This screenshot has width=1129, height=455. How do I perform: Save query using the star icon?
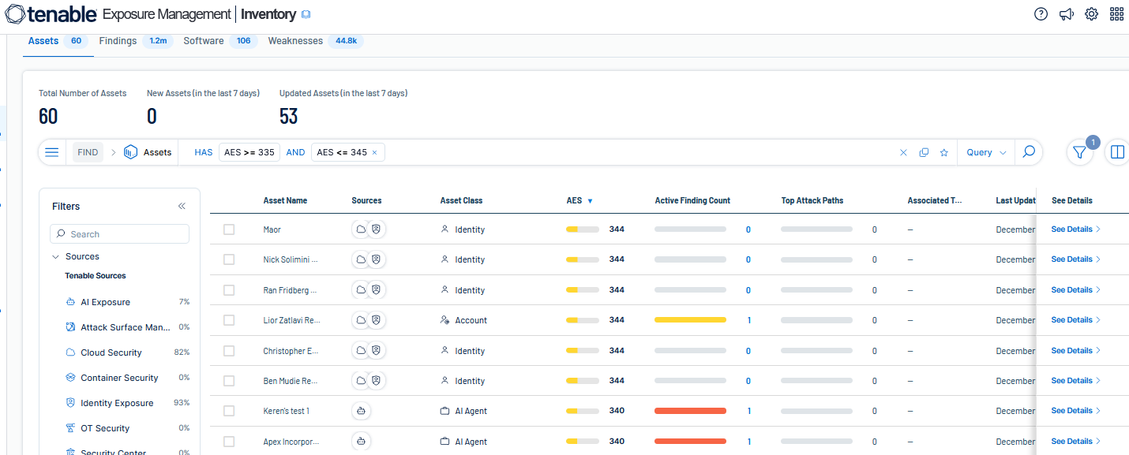(943, 153)
